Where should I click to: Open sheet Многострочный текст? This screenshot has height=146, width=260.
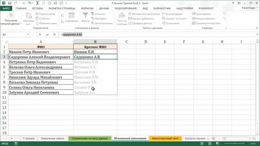click(165, 138)
